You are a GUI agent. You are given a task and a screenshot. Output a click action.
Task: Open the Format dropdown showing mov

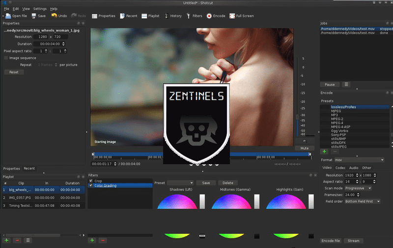[359, 160]
